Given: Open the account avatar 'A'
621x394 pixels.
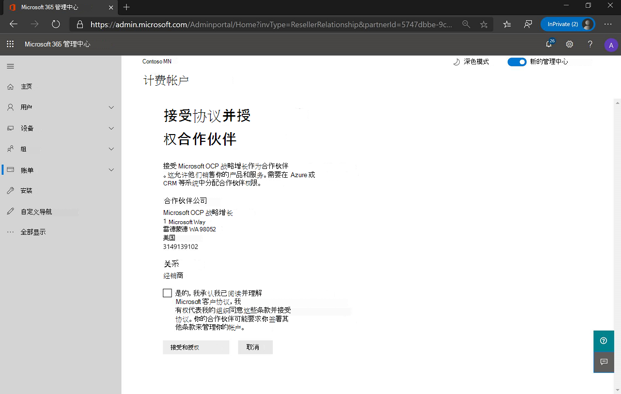Looking at the screenshot, I should (x=611, y=45).
